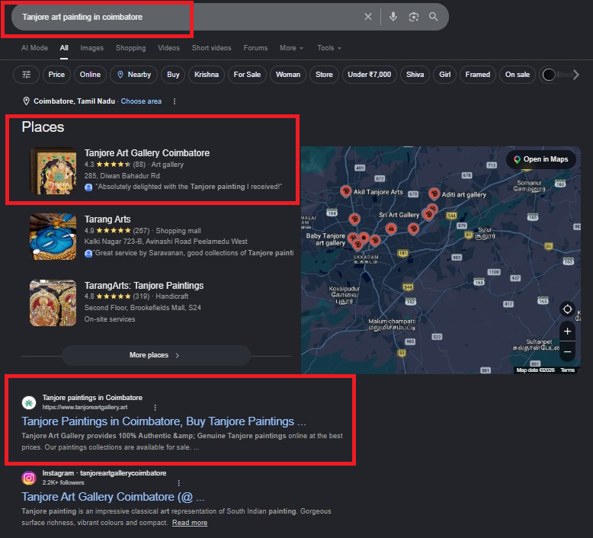
Task: Open location options three-dot menu
Action: [x=175, y=101]
